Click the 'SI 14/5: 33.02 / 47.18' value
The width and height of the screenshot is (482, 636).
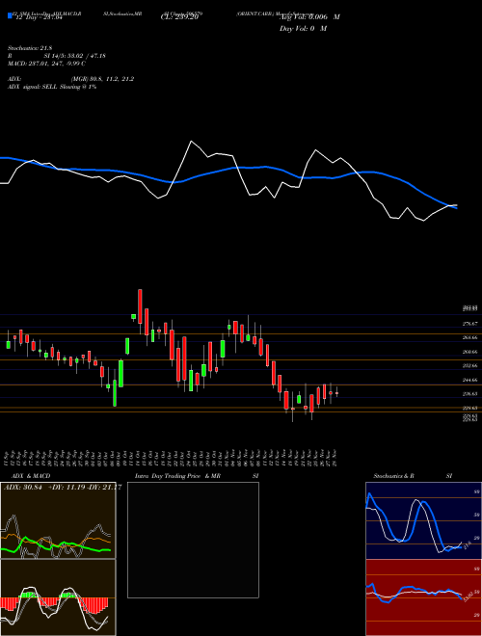[x=75, y=56]
